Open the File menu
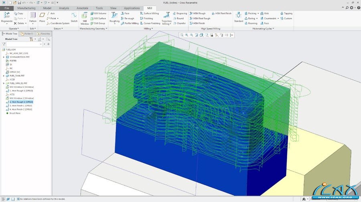This screenshot has width=361, height=202. pyautogui.click(x=7, y=8)
